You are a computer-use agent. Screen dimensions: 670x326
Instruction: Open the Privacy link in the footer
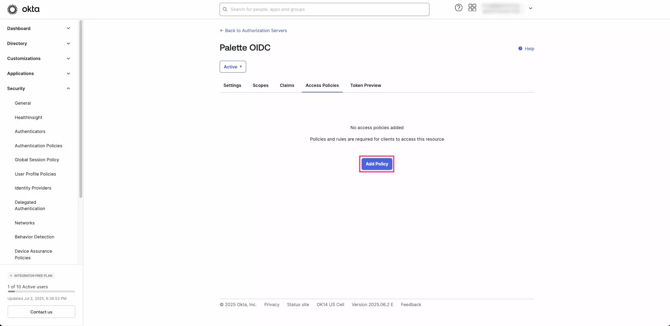coord(272,304)
